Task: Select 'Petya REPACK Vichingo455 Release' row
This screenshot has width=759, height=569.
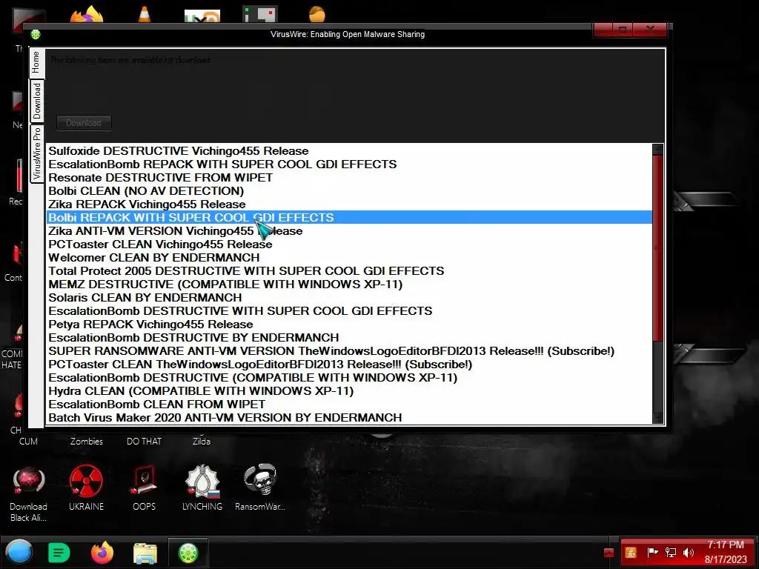Action: pos(349,325)
